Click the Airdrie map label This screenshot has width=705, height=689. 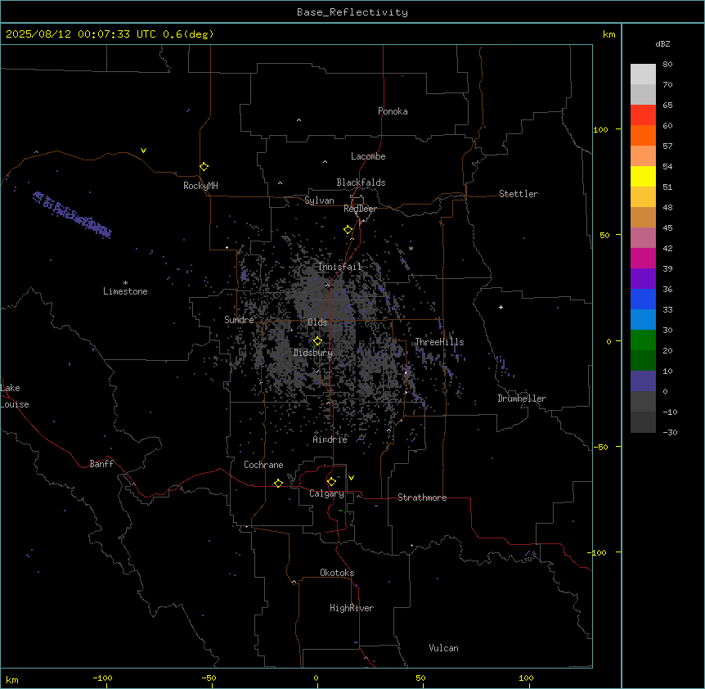(330, 439)
